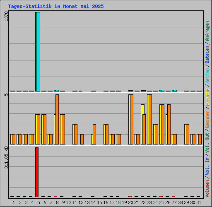This screenshot has width=212, height=207.
Task: Click the x-axis day label 30
Action: click(x=193, y=202)
